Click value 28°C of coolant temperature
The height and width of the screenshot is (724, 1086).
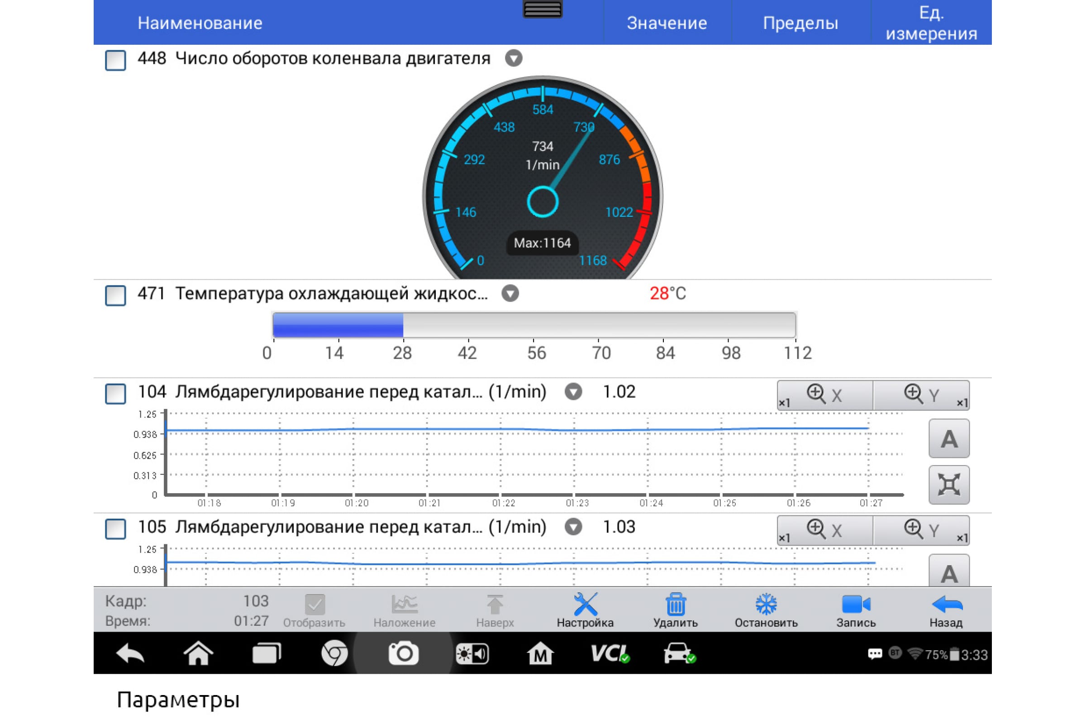coord(668,294)
